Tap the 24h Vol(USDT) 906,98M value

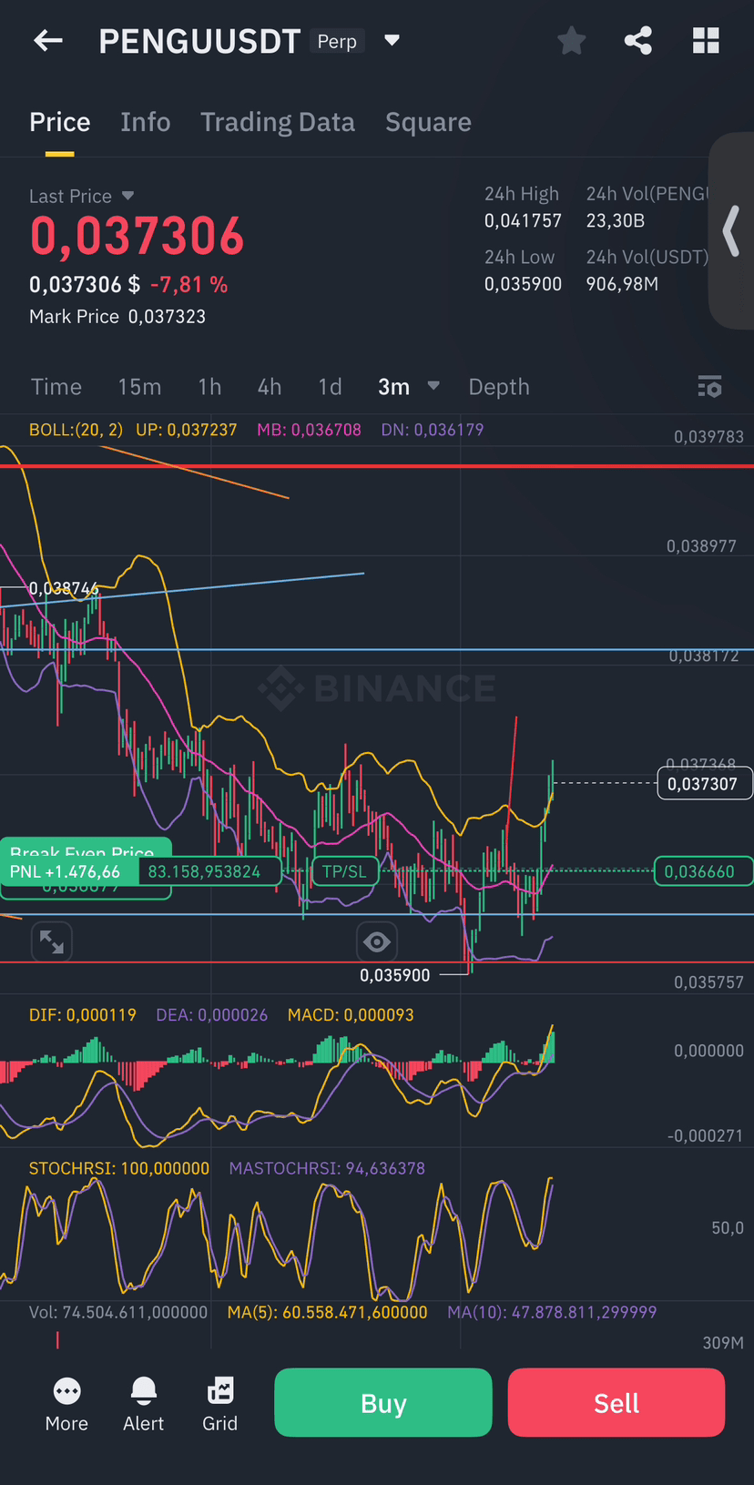pos(622,284)
